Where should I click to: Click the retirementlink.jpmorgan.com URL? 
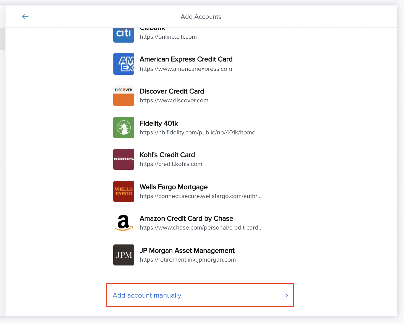point(188,260)
